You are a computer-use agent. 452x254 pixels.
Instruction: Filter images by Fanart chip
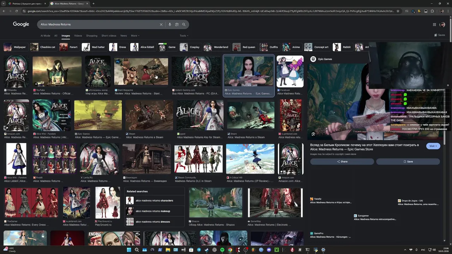[69, 47]
